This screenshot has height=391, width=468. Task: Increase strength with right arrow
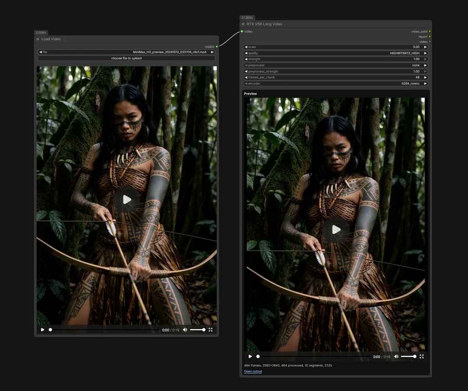click(426, 59)
